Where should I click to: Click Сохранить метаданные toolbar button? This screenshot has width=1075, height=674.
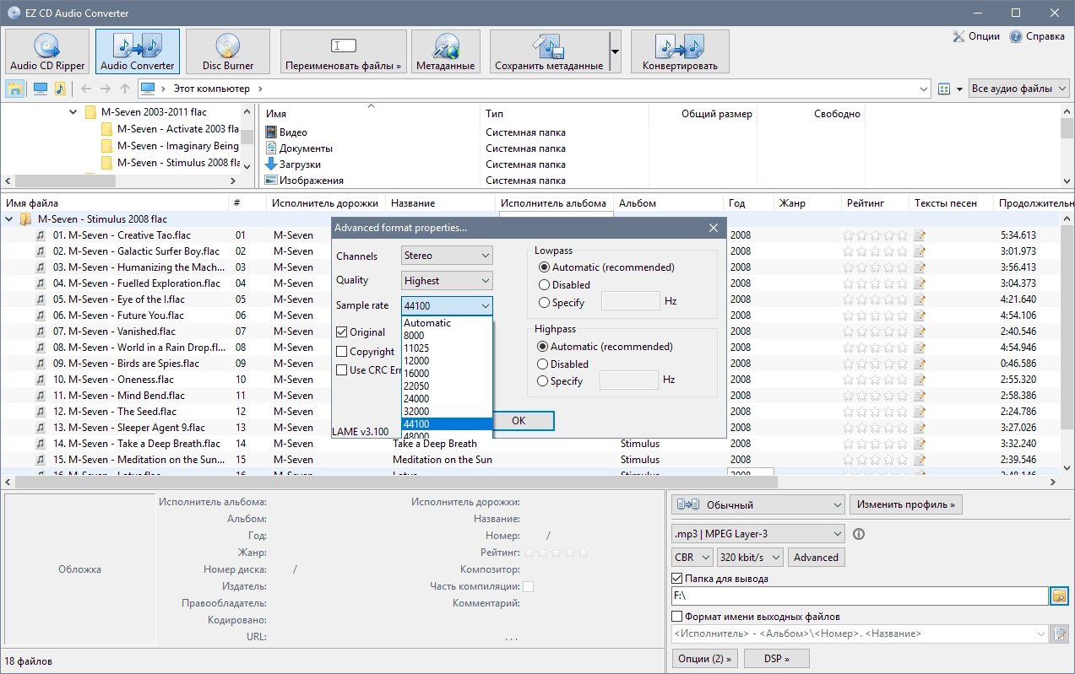(549, 51)
